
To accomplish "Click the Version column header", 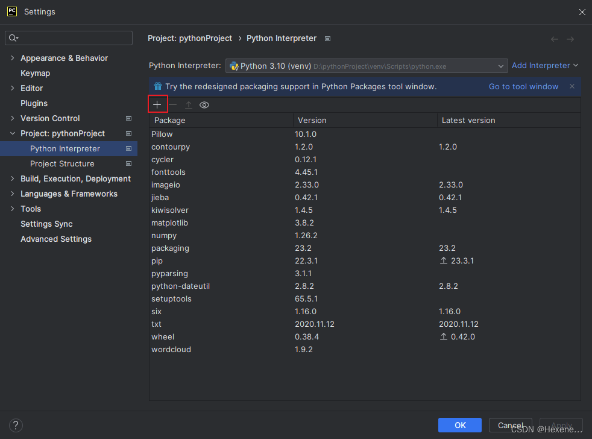I will (365, 120).
